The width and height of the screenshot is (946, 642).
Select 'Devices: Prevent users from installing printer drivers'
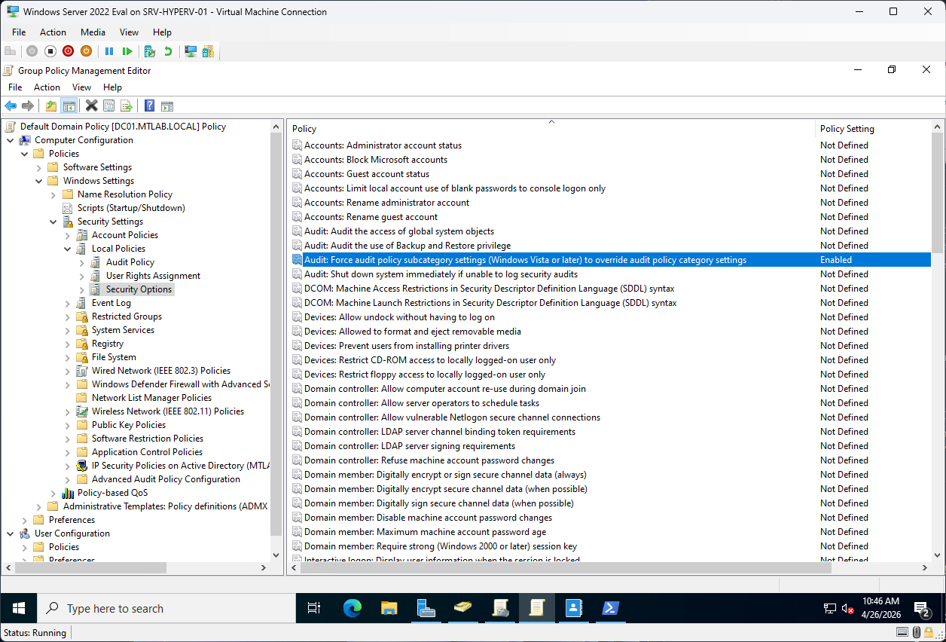(x=407, y=346)
